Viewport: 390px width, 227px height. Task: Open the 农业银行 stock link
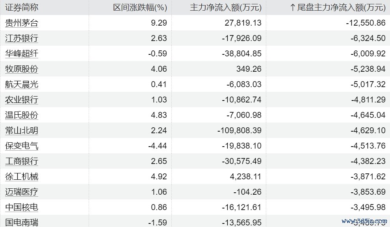22,100
